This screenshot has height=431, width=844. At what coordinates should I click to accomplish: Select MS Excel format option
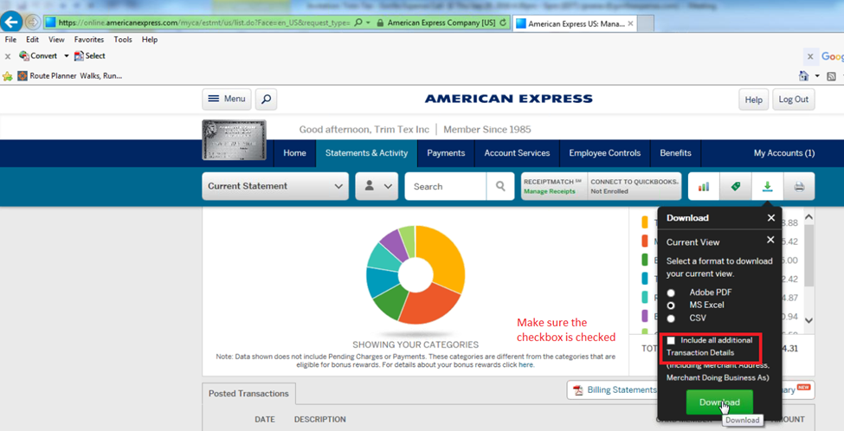(x=671, y=306)
